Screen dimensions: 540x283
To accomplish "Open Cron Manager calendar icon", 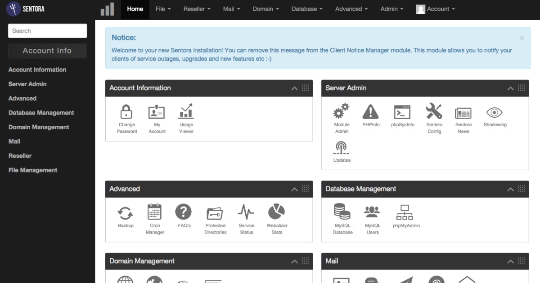I will click(155, 212).
